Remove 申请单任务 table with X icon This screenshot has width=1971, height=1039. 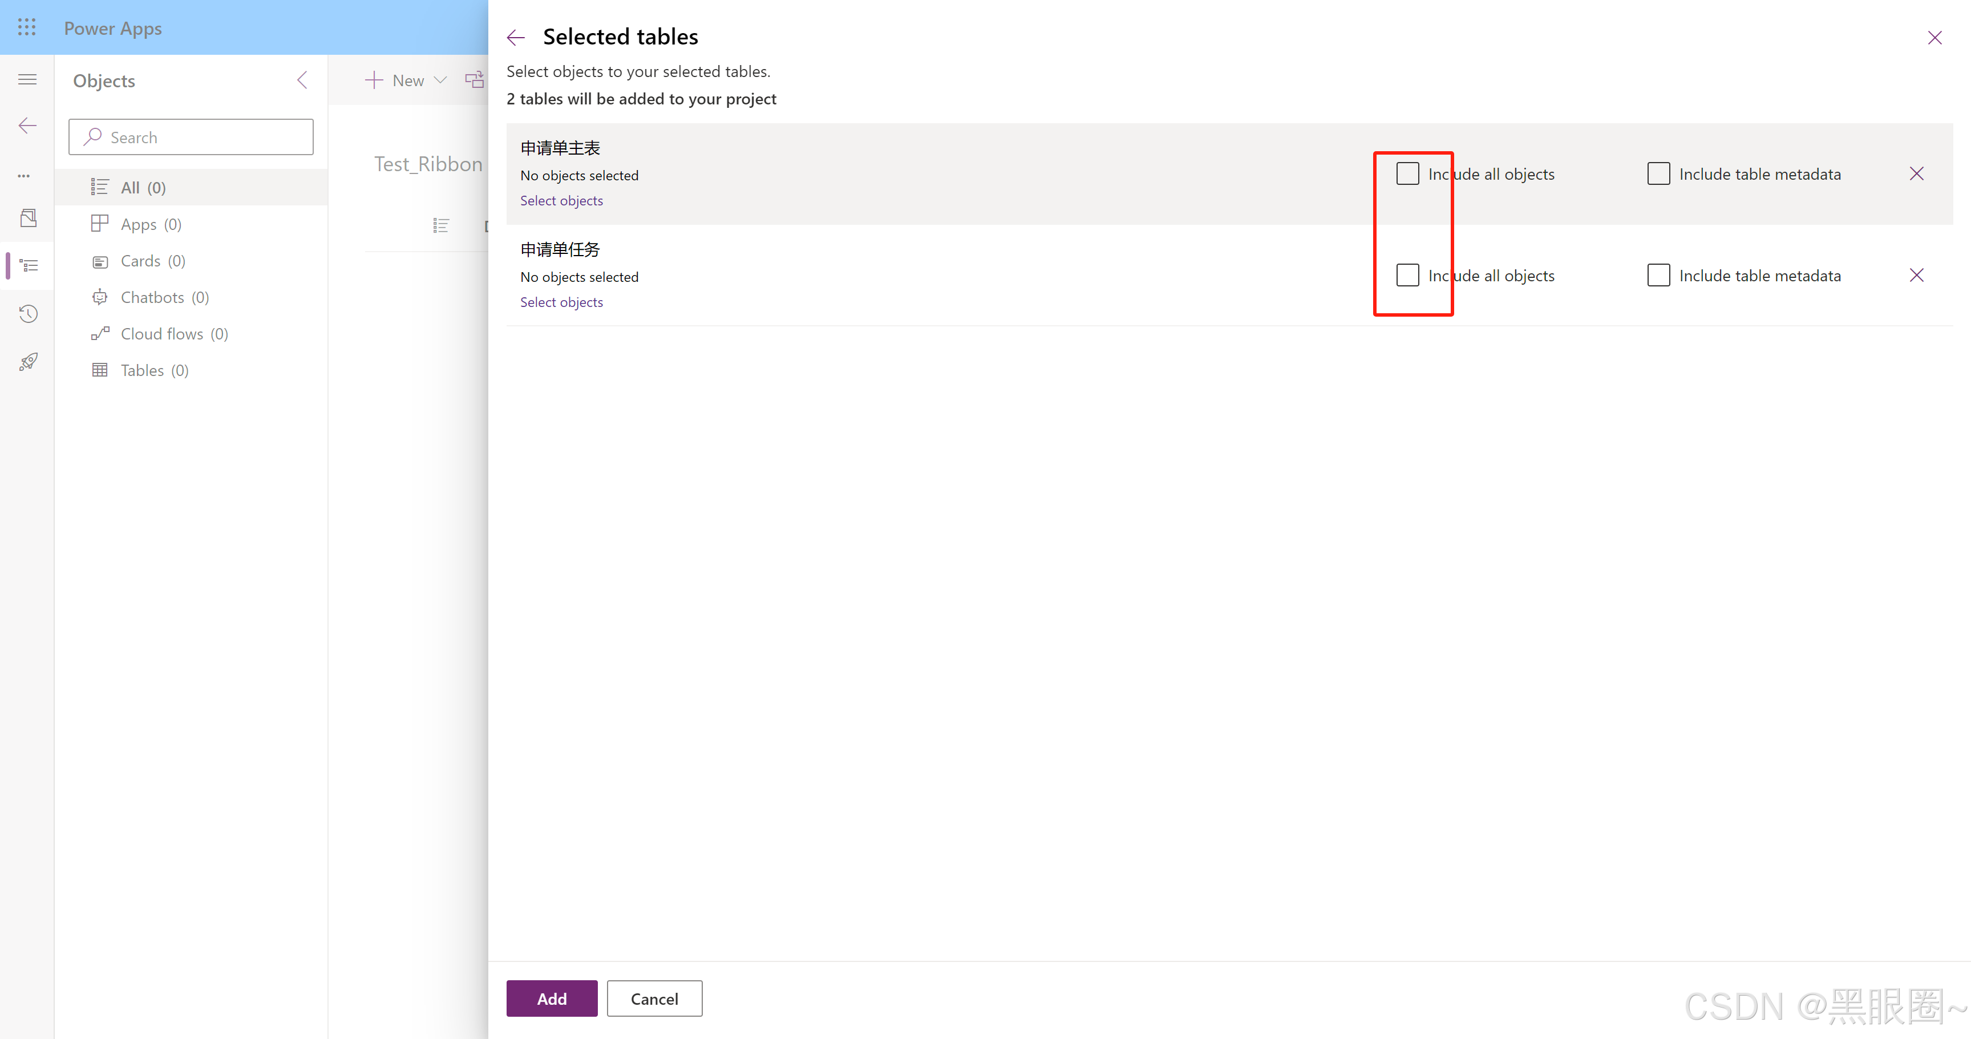tap(1917, 276)
